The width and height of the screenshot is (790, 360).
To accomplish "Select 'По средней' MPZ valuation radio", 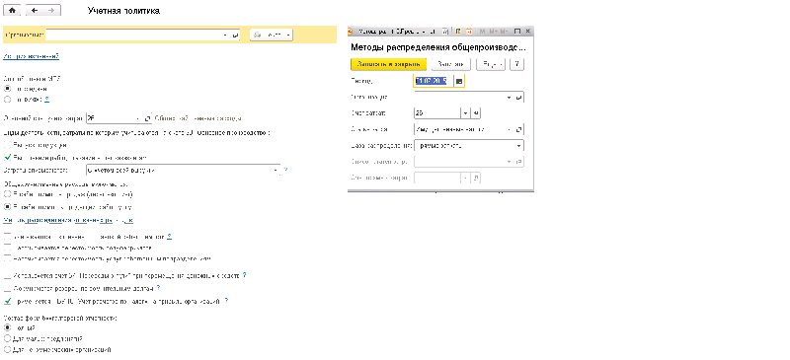I will [x=7, y=88].
